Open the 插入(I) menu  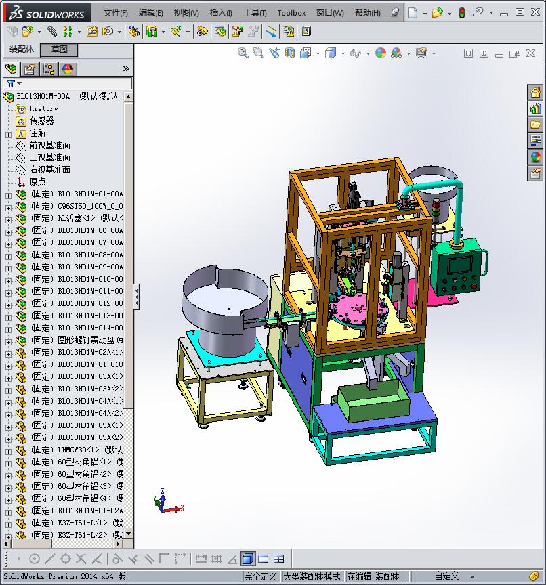click(x=221, y=13)
